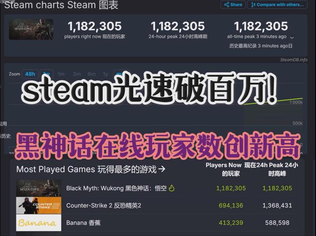
Task: Click the Banana game thumbnail
Action: coord(39,223)
